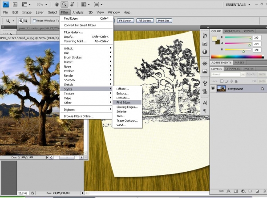Open the Brushes panel icon in dock
The width and height of the screenshot is (267, 198).
pyautogui.click(x=205, y=83)
